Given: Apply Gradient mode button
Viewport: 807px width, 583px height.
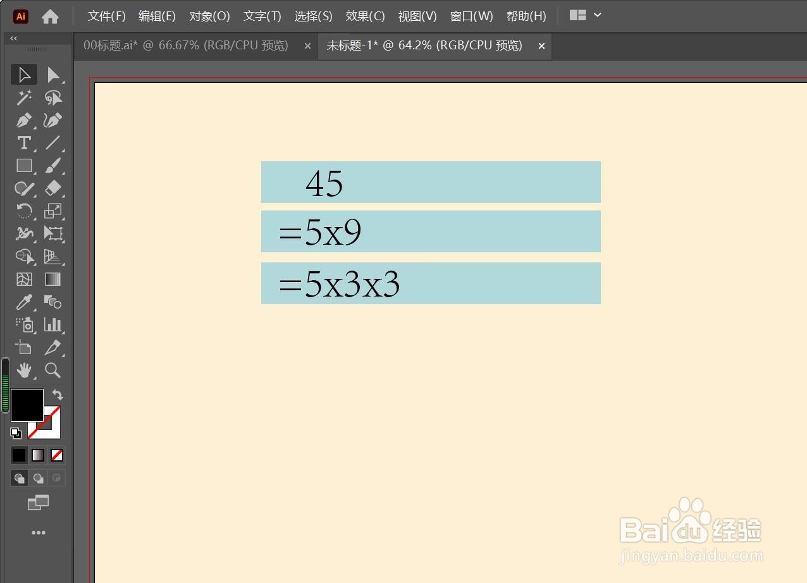Looking at the screenshot, I should (x=38, y=455).
